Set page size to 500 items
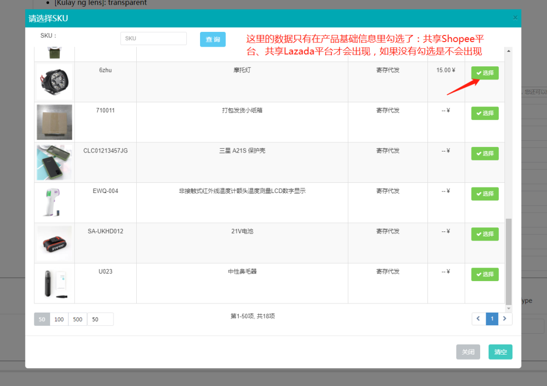 coord(77,319)
